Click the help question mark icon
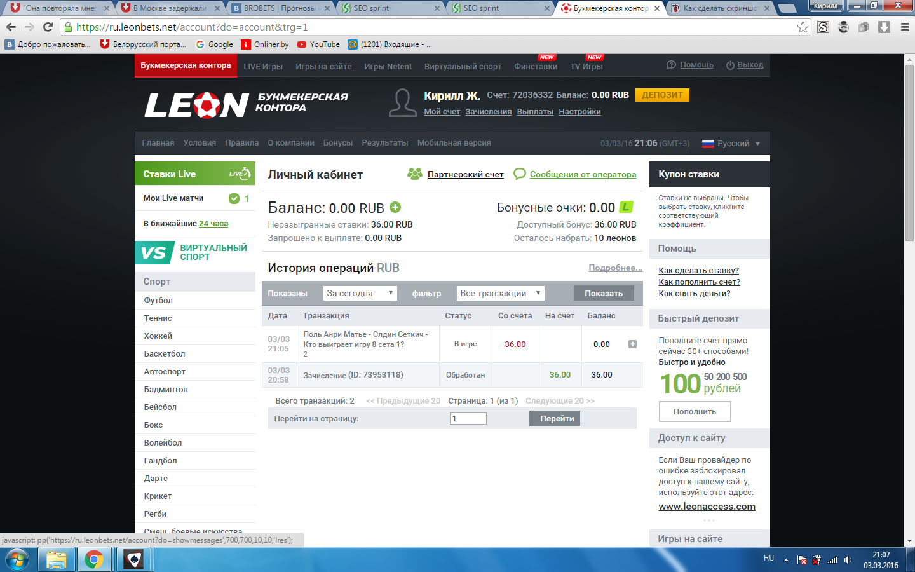The width and height of the screenshot is (915, 572). coord(671,65)
